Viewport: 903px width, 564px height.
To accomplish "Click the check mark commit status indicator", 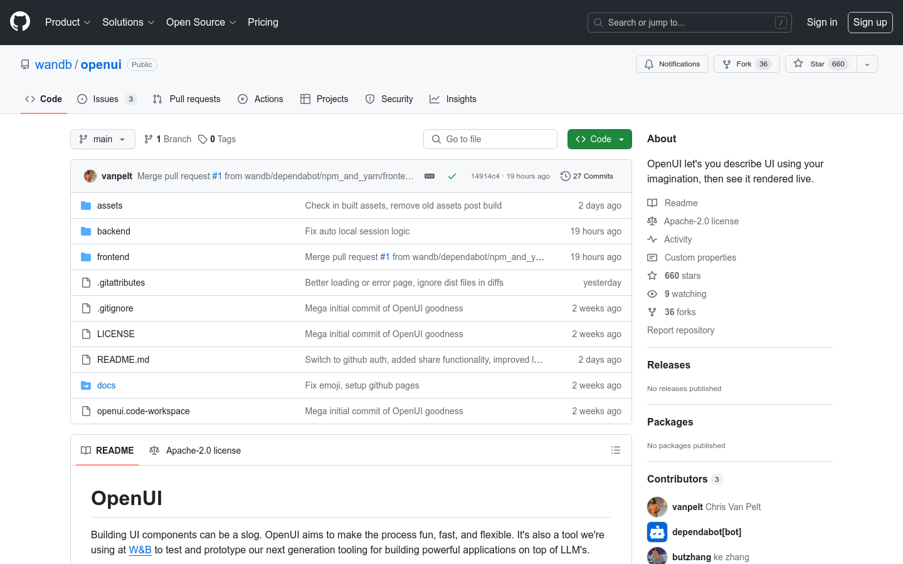I will pos(452,176).
